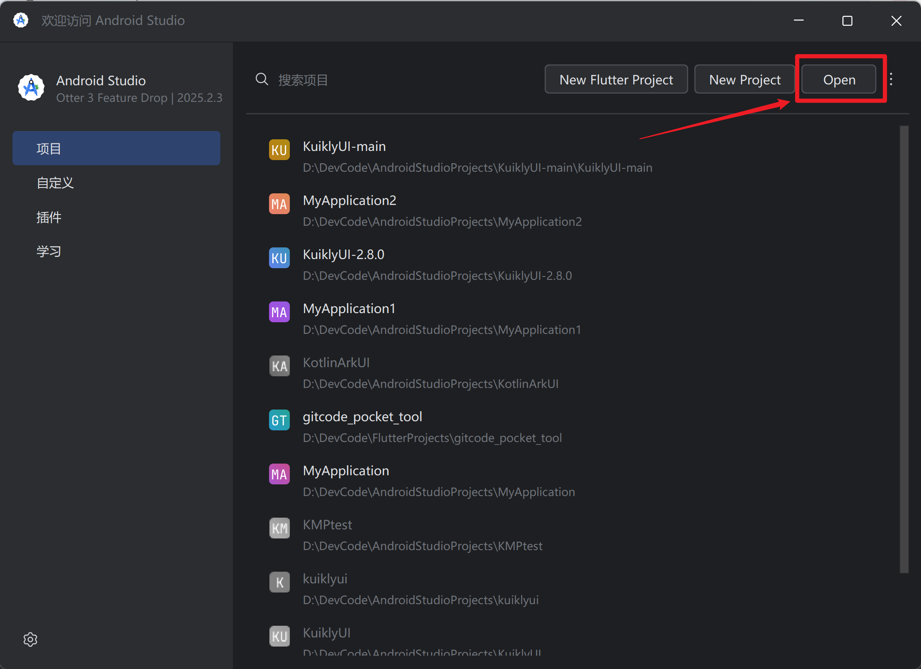Focus the 搜索项目 search field
The image size is (921, 669).
(374, 80)
